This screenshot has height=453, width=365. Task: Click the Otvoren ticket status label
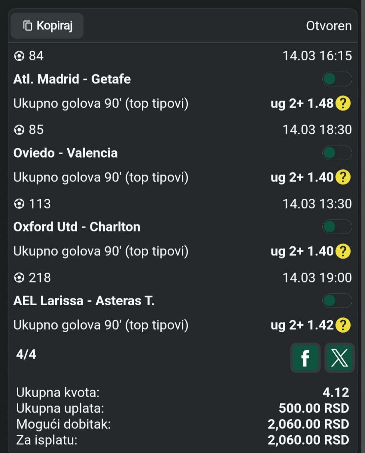pyautogui.click(x=329, y=26)
